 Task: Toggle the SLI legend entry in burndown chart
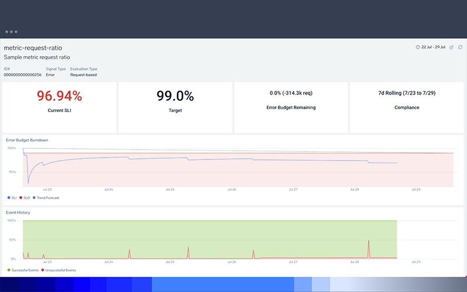12,197
